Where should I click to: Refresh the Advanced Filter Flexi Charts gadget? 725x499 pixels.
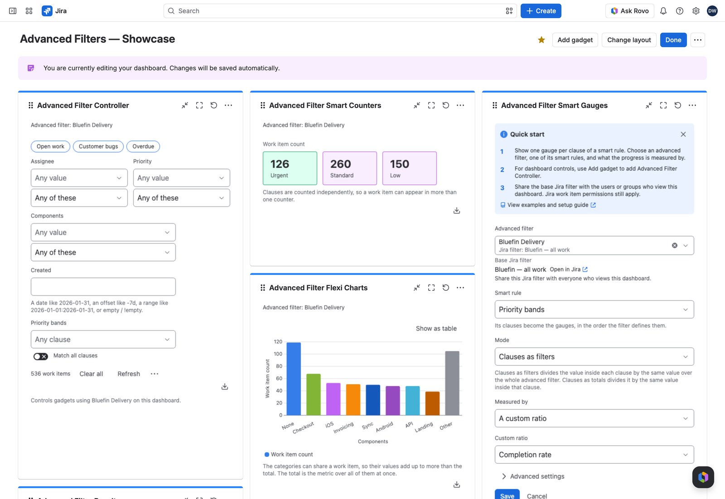click(446, 288)
